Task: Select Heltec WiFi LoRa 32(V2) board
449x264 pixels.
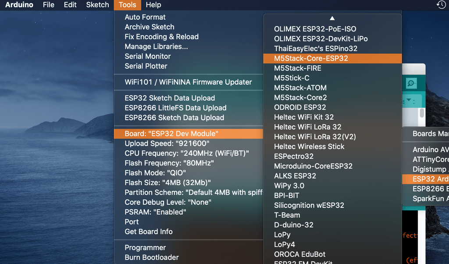Action: [x=332, y=137]
